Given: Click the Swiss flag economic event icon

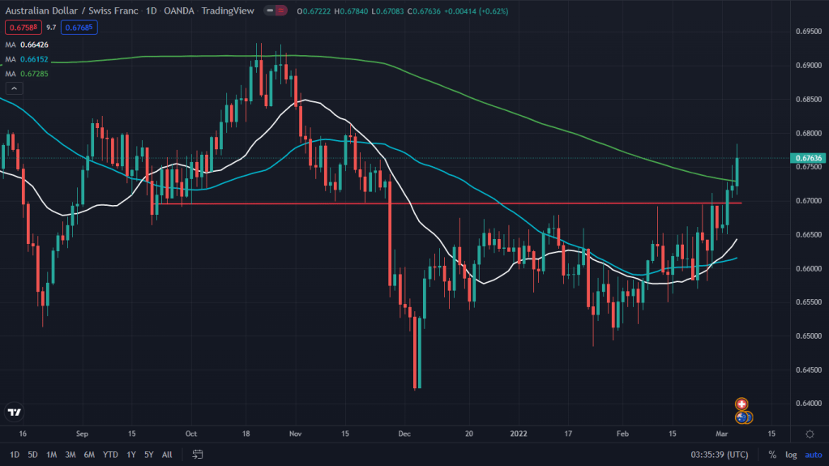Looking at the screenshot, I should click(x=741, y=404).
